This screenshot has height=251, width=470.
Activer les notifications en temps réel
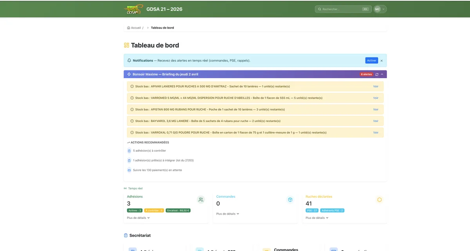tap(371, 60)
